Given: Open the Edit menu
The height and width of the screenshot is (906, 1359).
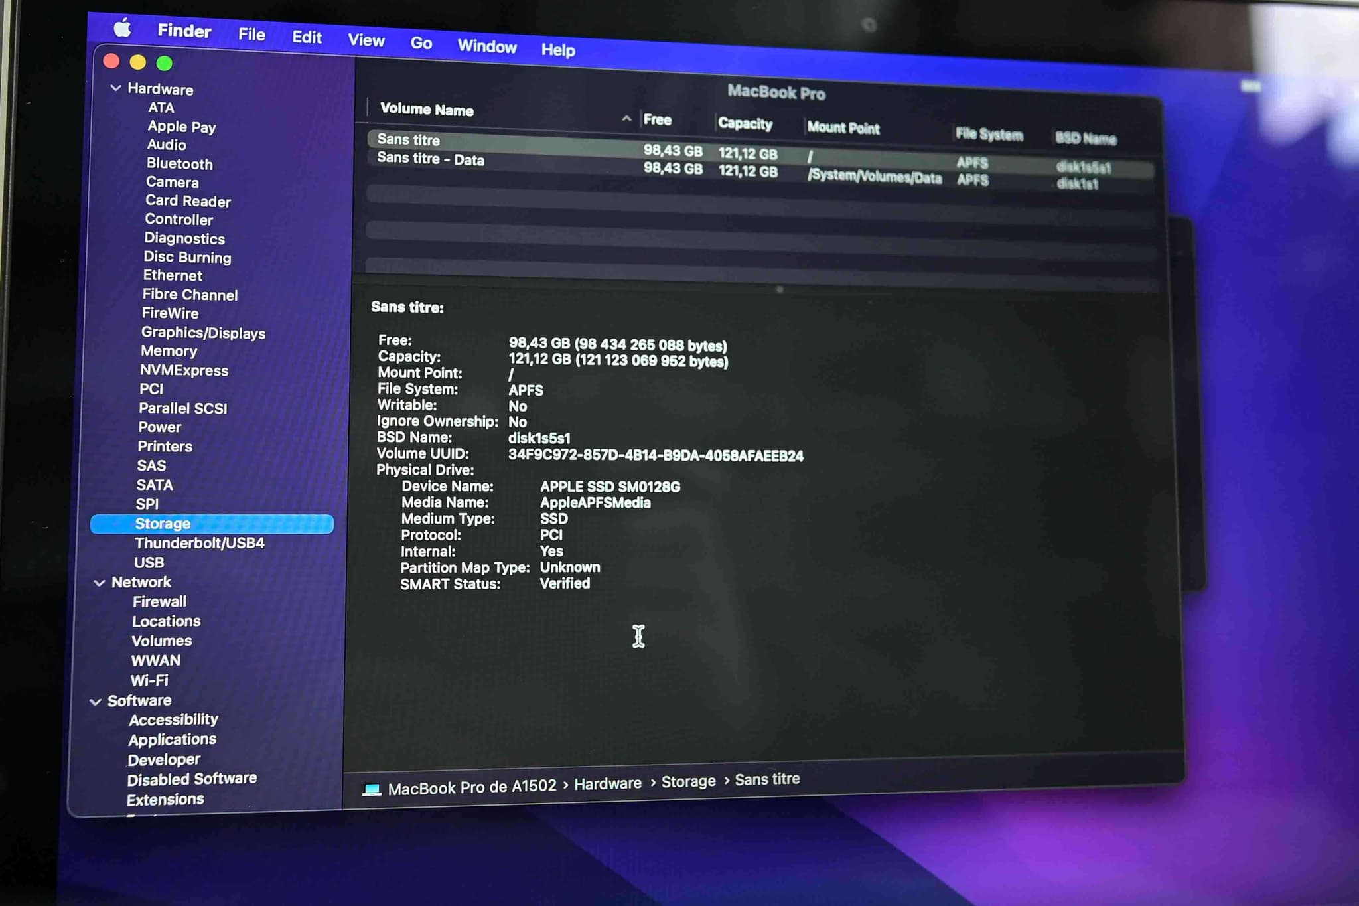Looking at the screenshot, I should [x=307, y=37].
